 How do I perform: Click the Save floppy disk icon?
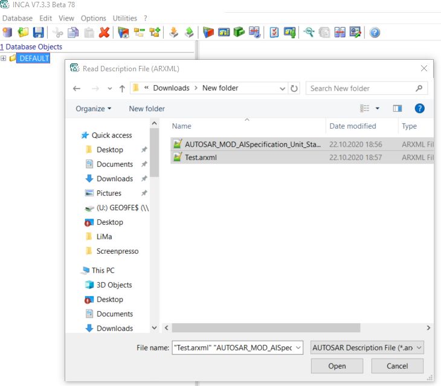click(39, 33)
